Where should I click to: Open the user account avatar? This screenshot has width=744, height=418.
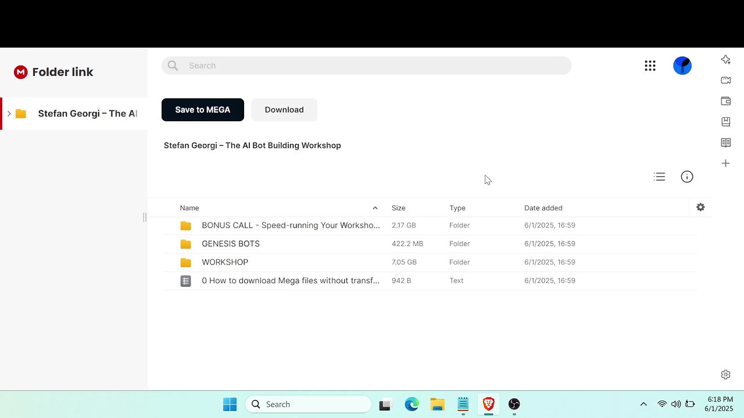[682, 66]
